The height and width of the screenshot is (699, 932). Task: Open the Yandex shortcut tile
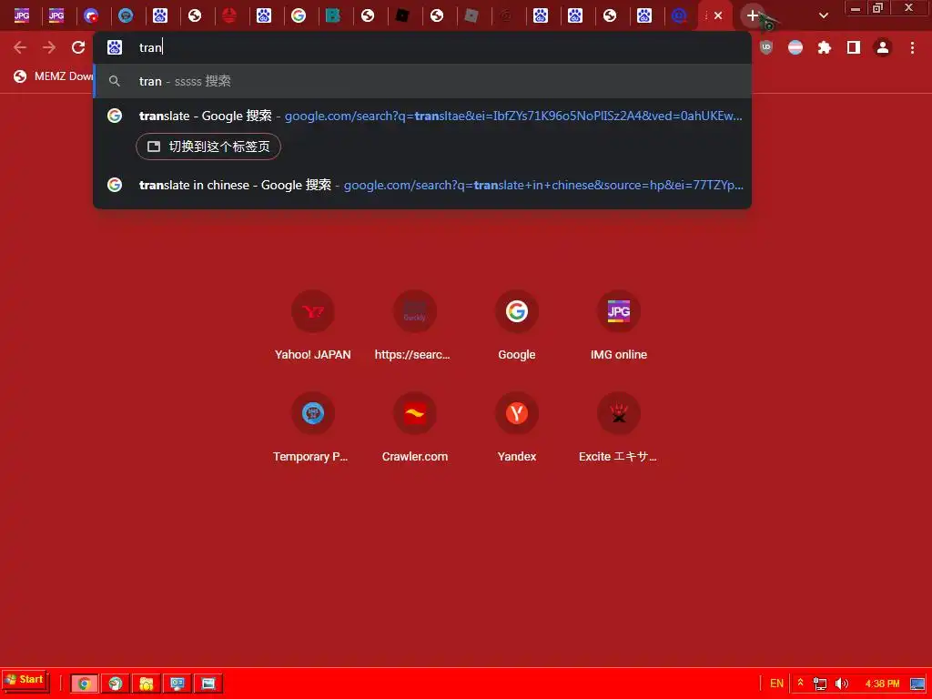[517, 429]
